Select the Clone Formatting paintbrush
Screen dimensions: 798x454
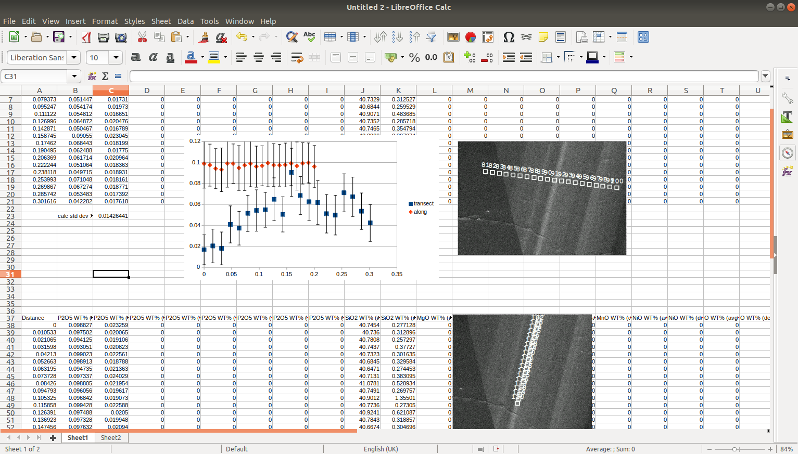coord(204,37)
